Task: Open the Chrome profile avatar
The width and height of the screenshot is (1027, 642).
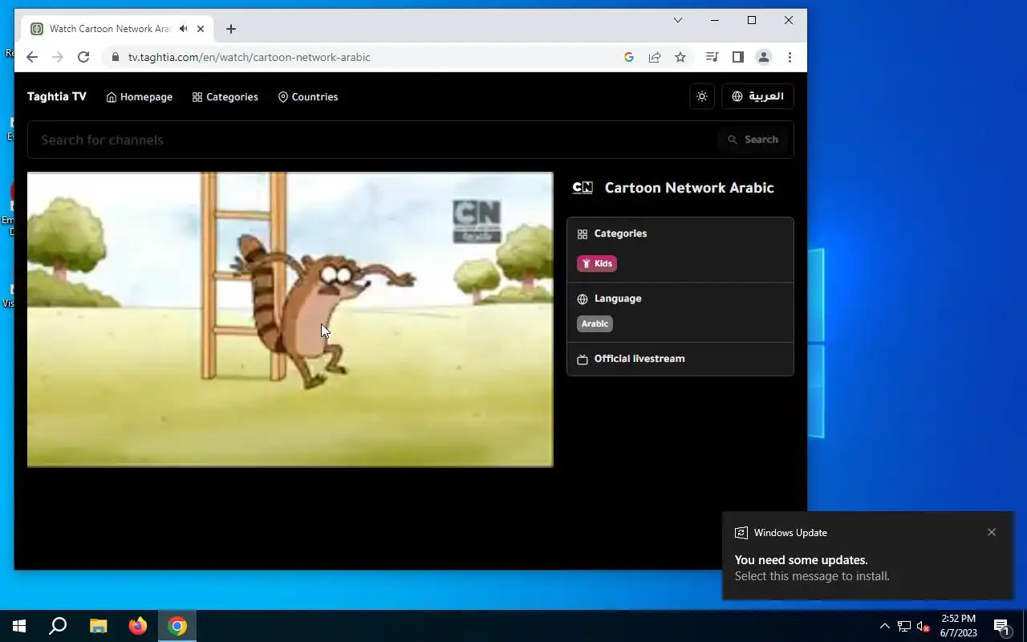Action: 764,57
